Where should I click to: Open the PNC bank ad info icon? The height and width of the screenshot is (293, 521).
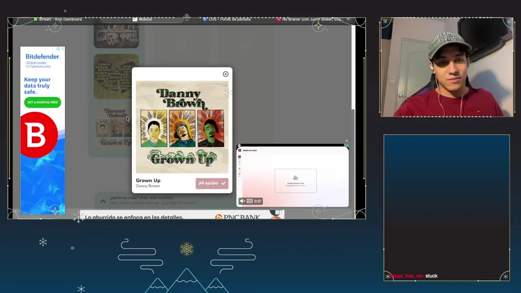(277, 212)
